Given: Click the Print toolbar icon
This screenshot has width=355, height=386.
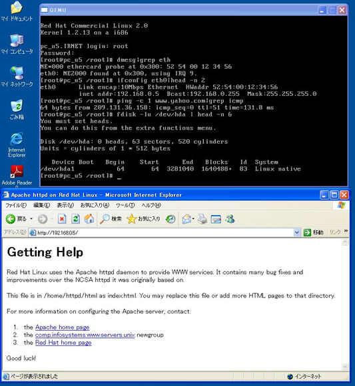Looking at the screenshot, I should click(x=202, y=219).
